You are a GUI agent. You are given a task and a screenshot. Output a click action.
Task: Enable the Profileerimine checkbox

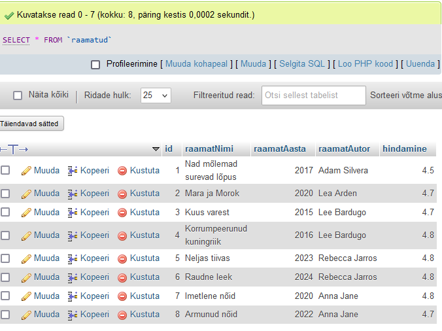[x=95, y=64]
